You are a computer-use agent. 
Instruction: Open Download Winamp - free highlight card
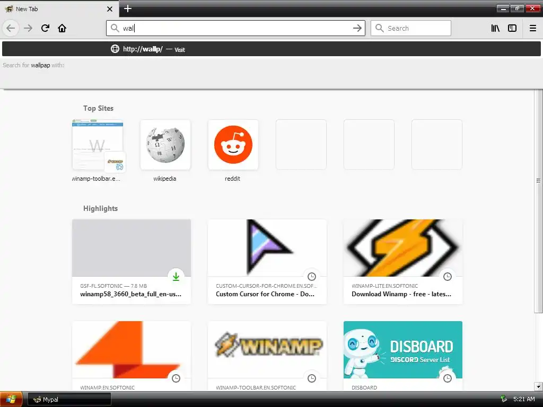403,262
